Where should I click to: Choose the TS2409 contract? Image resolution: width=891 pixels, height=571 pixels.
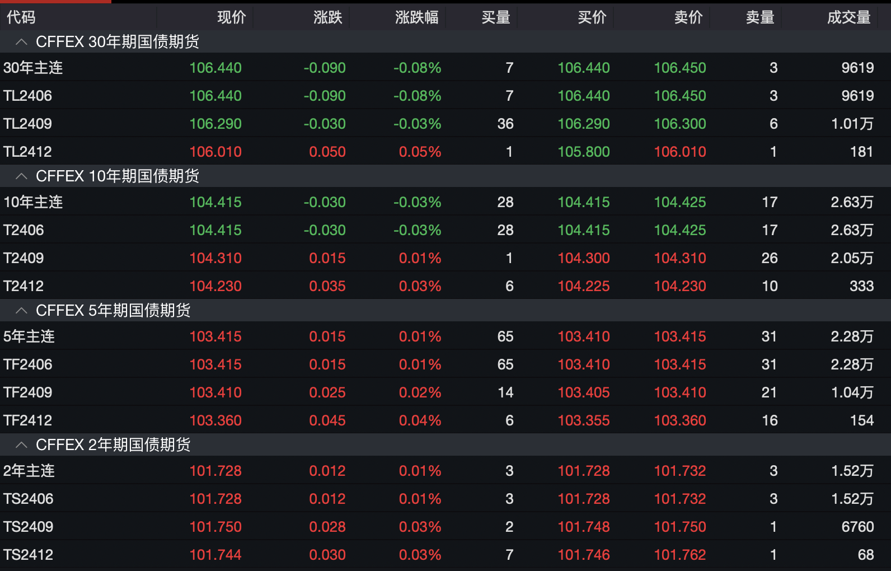28,527
